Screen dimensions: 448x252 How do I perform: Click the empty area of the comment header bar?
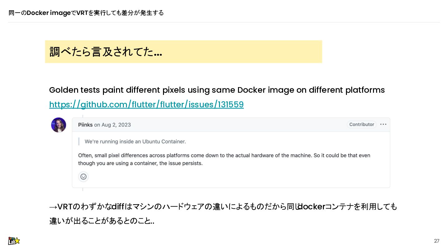[236, 125]
